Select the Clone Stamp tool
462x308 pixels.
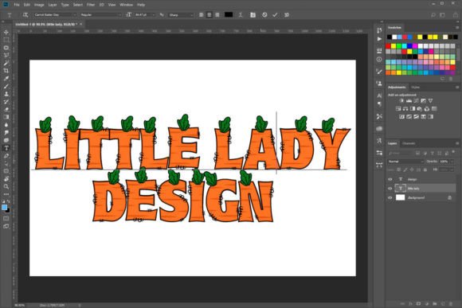[6, 94]
